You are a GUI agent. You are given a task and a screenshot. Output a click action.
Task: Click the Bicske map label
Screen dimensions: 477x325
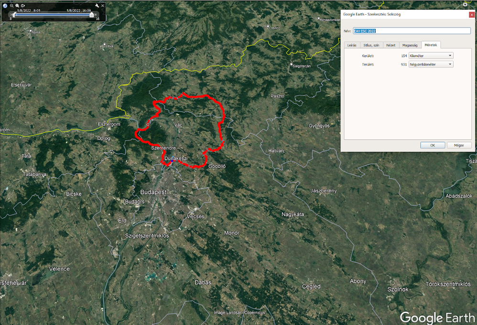(x=74, y=194)
